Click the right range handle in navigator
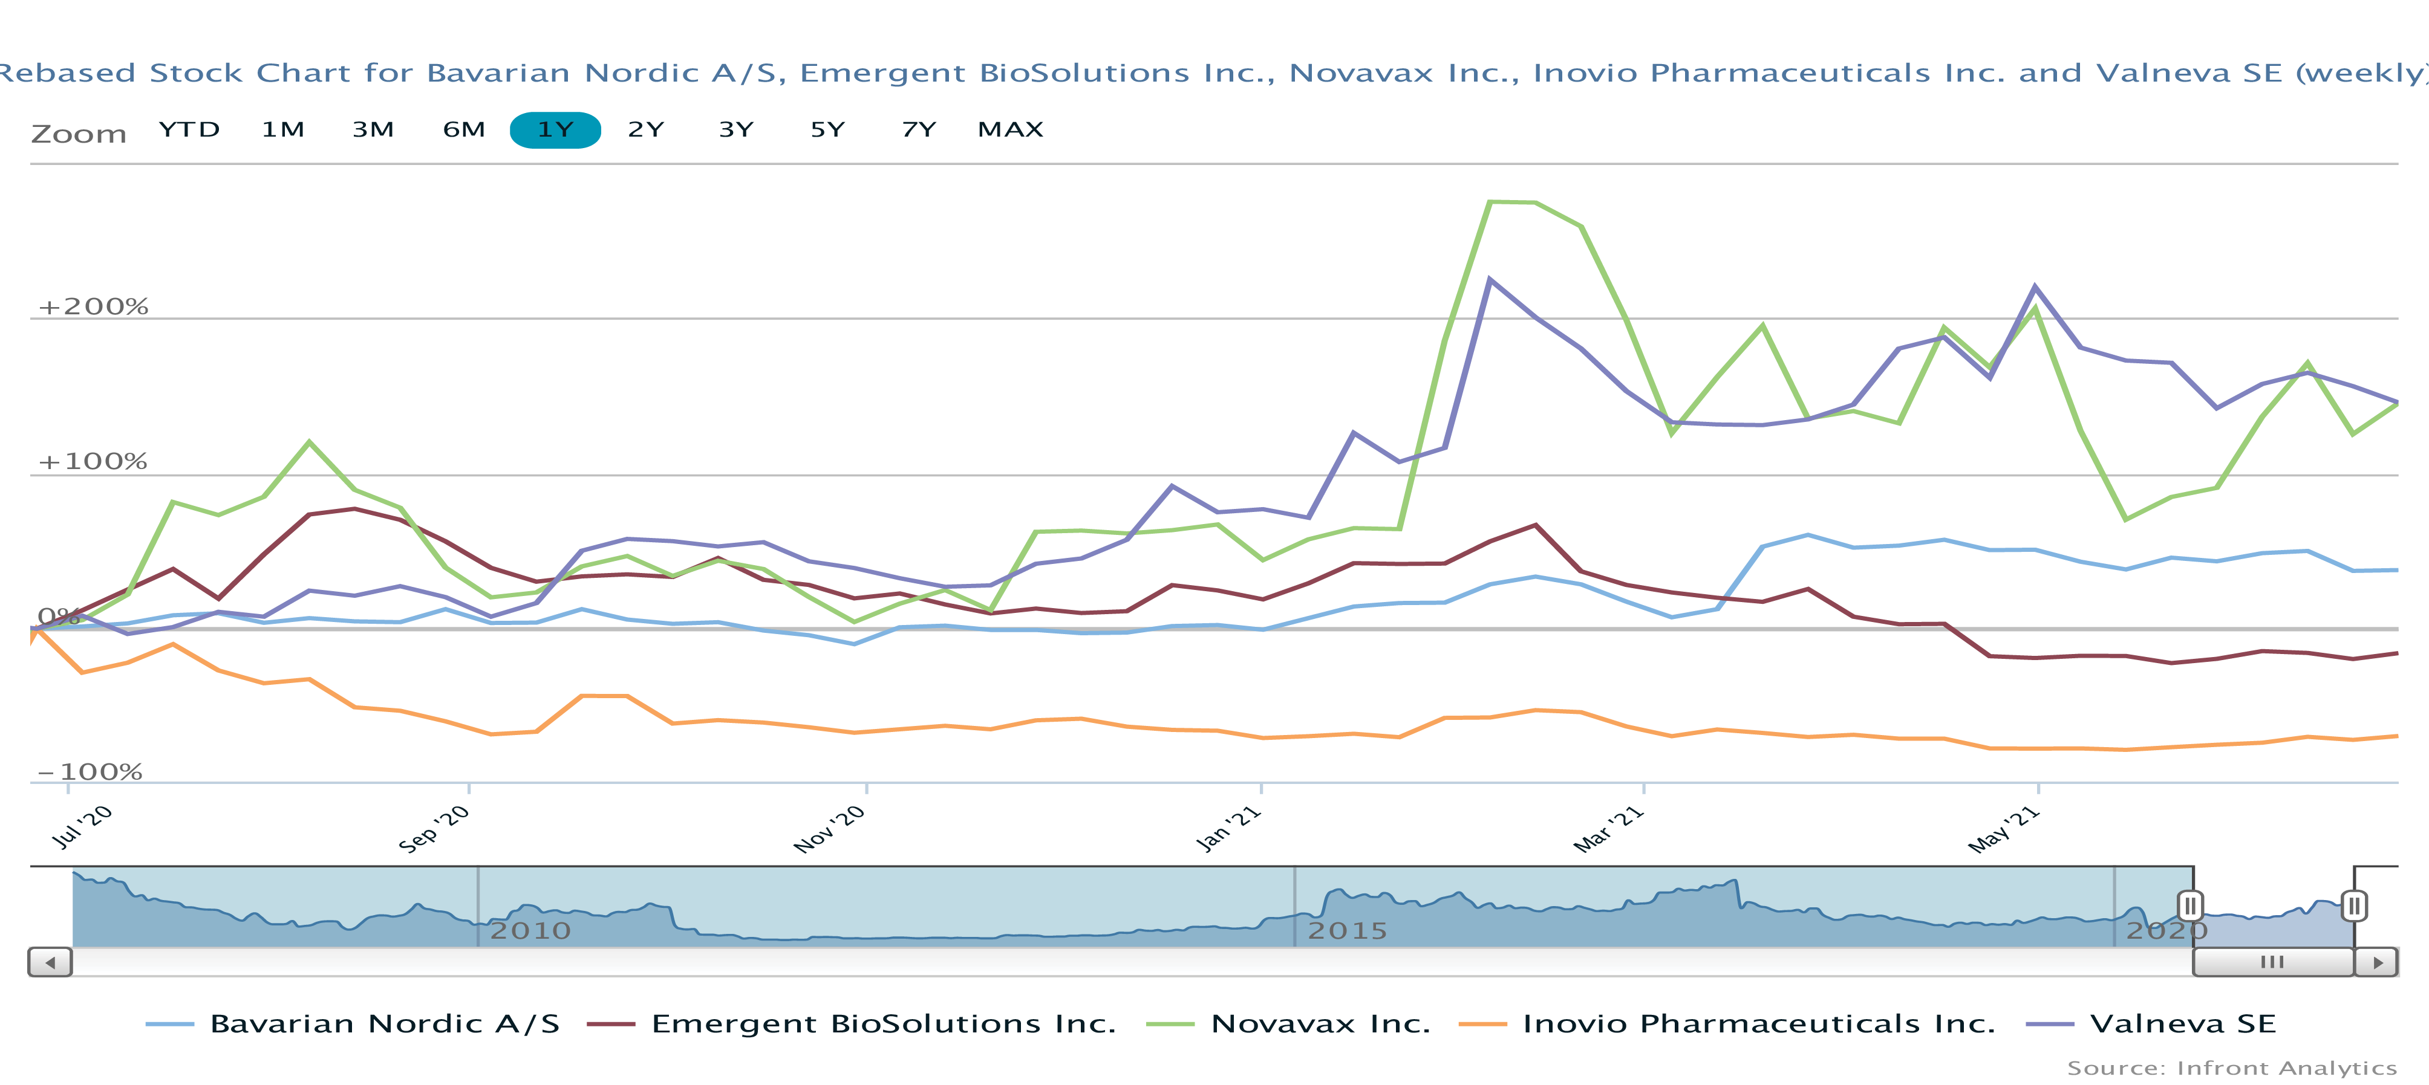Viewport: 2429px width, 1085px height. (2355, 906)
